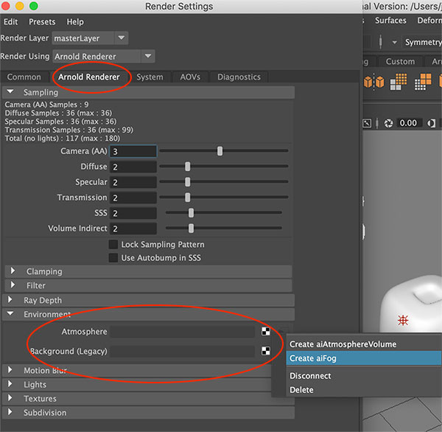This screenshot has width=442, height=432.
Task: Open the Edit menu
Action: [x=11, y=21]
